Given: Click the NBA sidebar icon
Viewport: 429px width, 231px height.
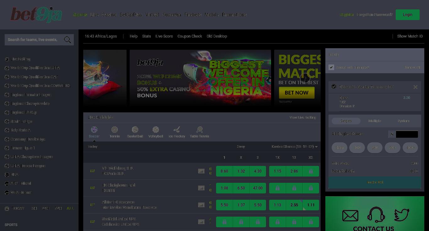Looking at the screenshot, I should [x=7, y=175].
